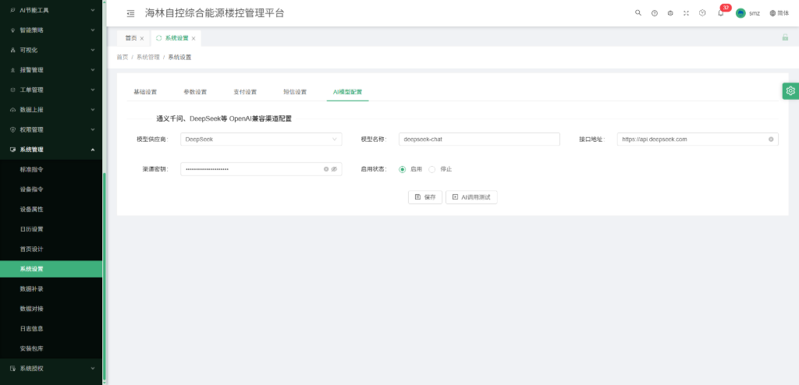Switch to the 基础设置 tab
This screenshot has width=799, height=385.
coord(145,92)
